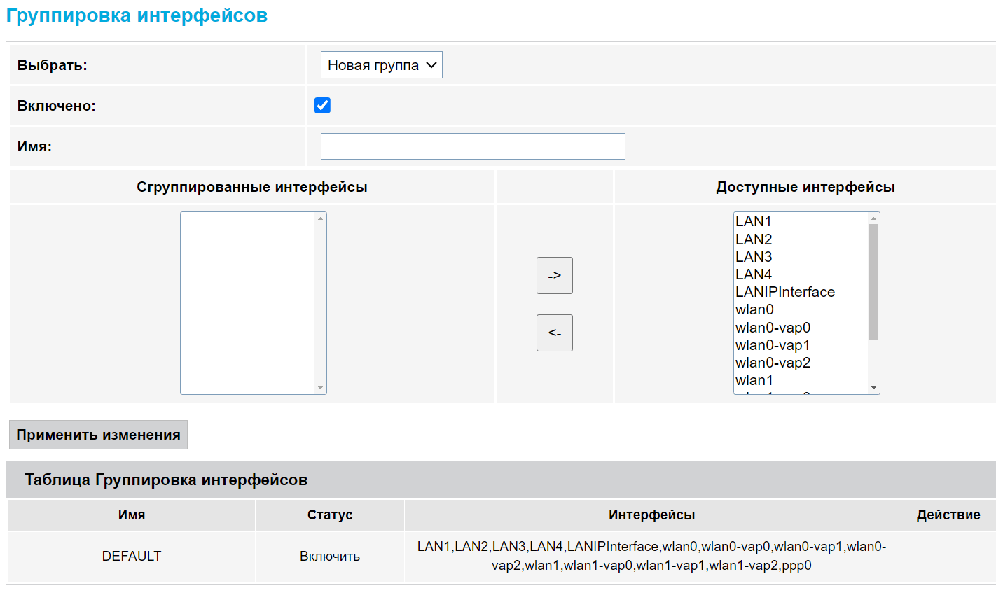Click the left arrow move button
996x593 pixels.
click(x=554, y=333)
